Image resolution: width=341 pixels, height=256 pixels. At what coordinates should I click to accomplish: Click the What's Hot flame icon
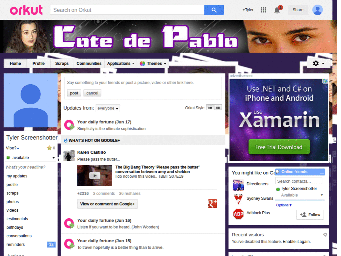(x=66, y=140)
